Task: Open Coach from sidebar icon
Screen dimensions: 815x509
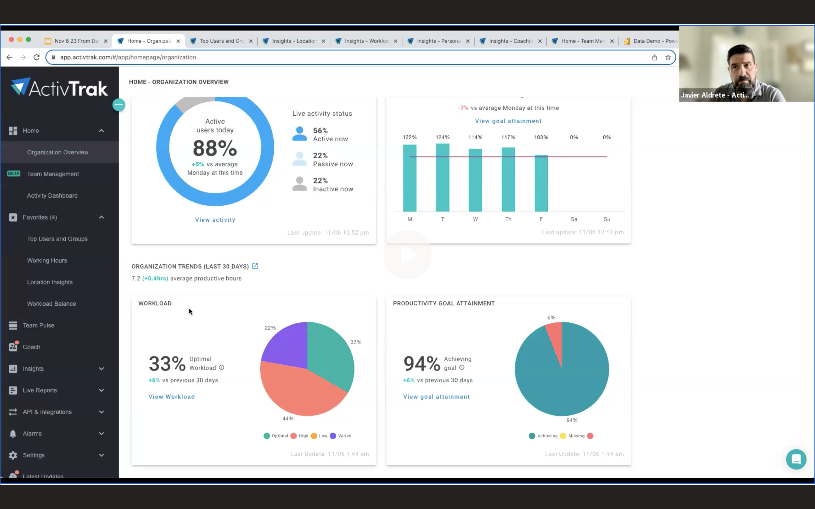Action: 13,347
